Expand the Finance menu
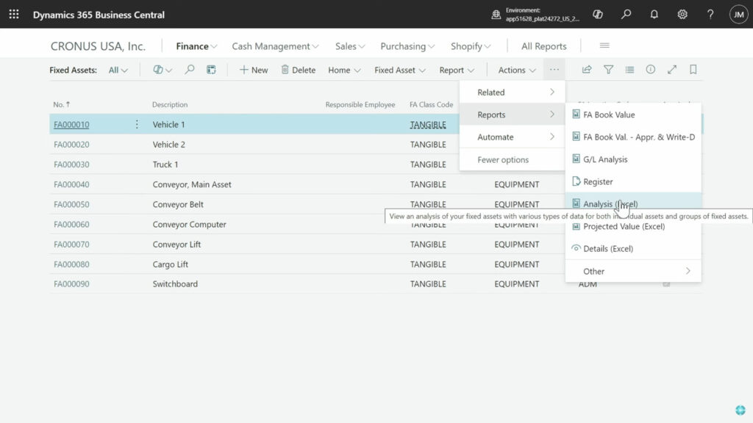The width and height of the screenshot is (753, 423). coord(196,46)
